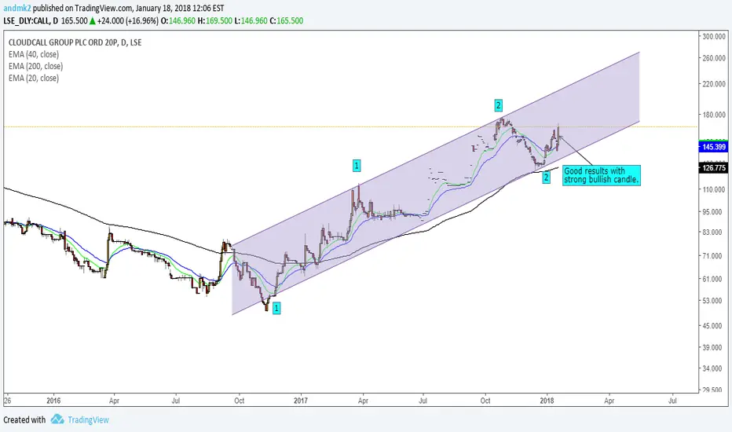Click the 2016 label on the time axis
This screenshot has height=432, width=732.
click(53, 401)
